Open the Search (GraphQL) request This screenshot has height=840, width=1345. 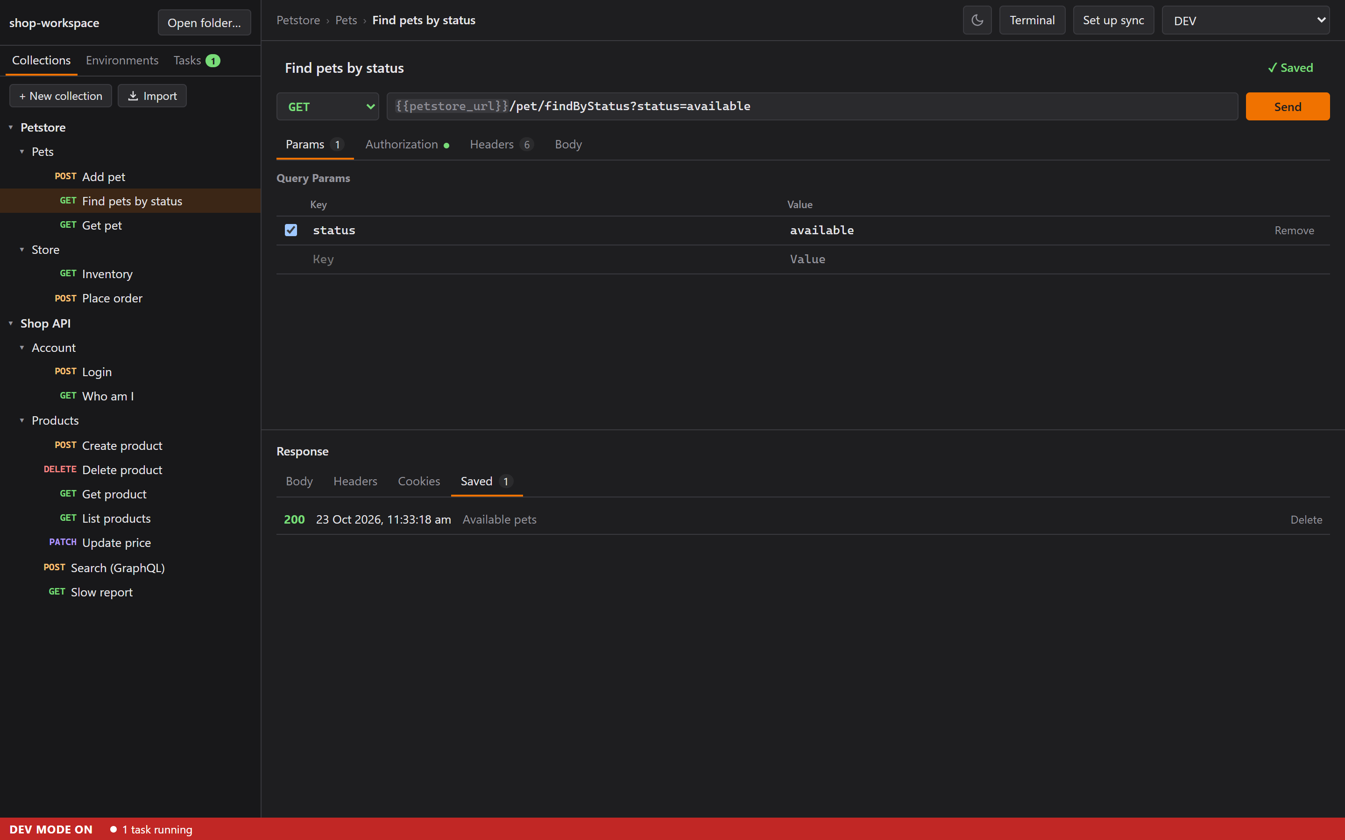130,568
